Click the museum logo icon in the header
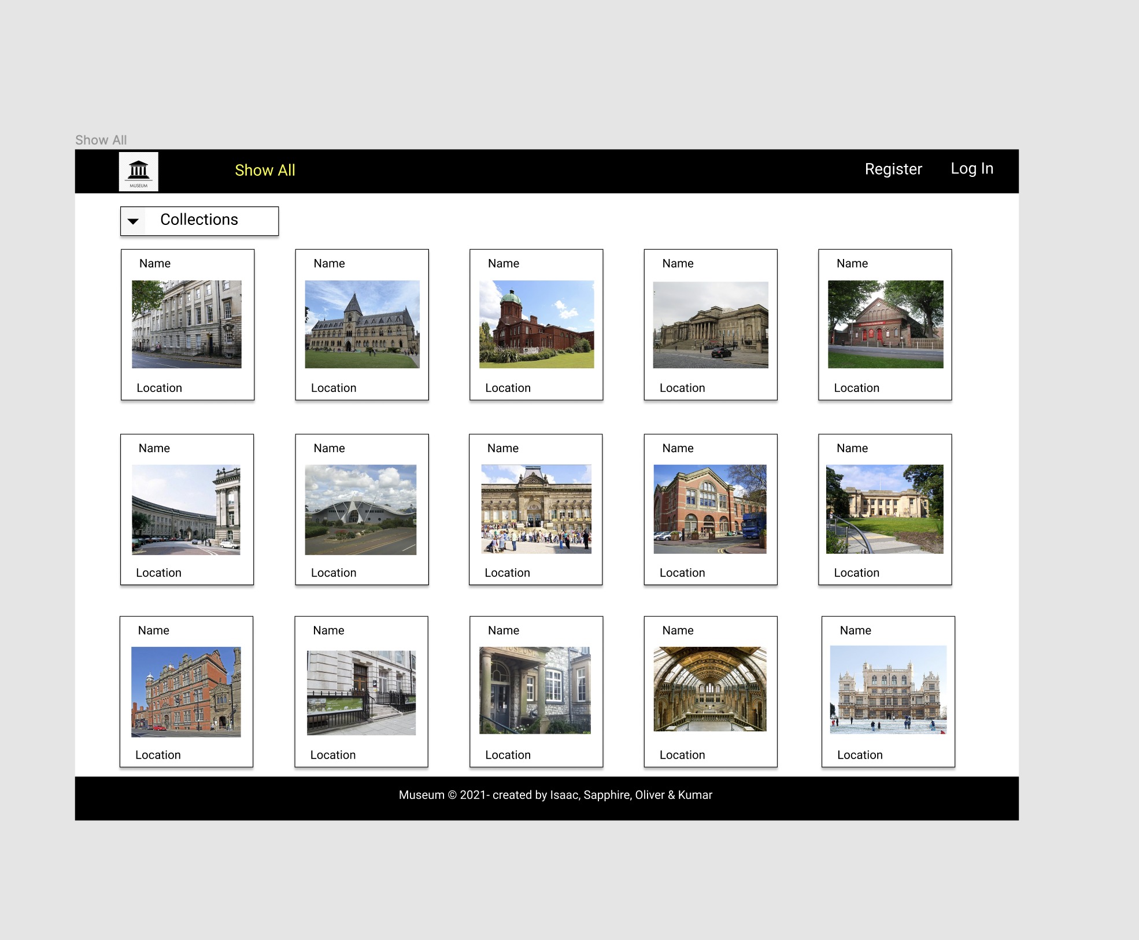 click(138, 172)
